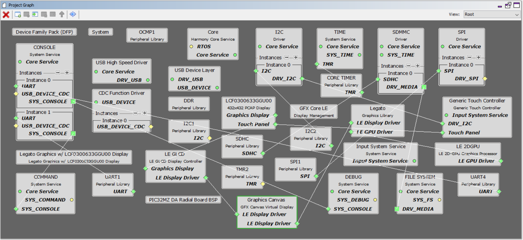The height and width of the screenshot is (240, 523).
Task: Click the RTOS connector circle in Core
Action: pos(191,47)
